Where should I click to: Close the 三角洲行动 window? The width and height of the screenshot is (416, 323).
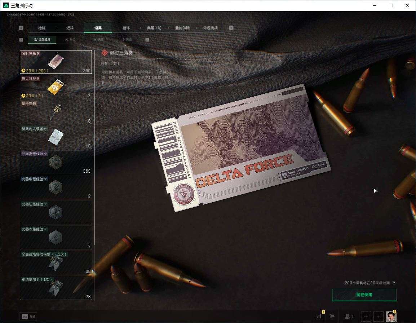(407, 5)
